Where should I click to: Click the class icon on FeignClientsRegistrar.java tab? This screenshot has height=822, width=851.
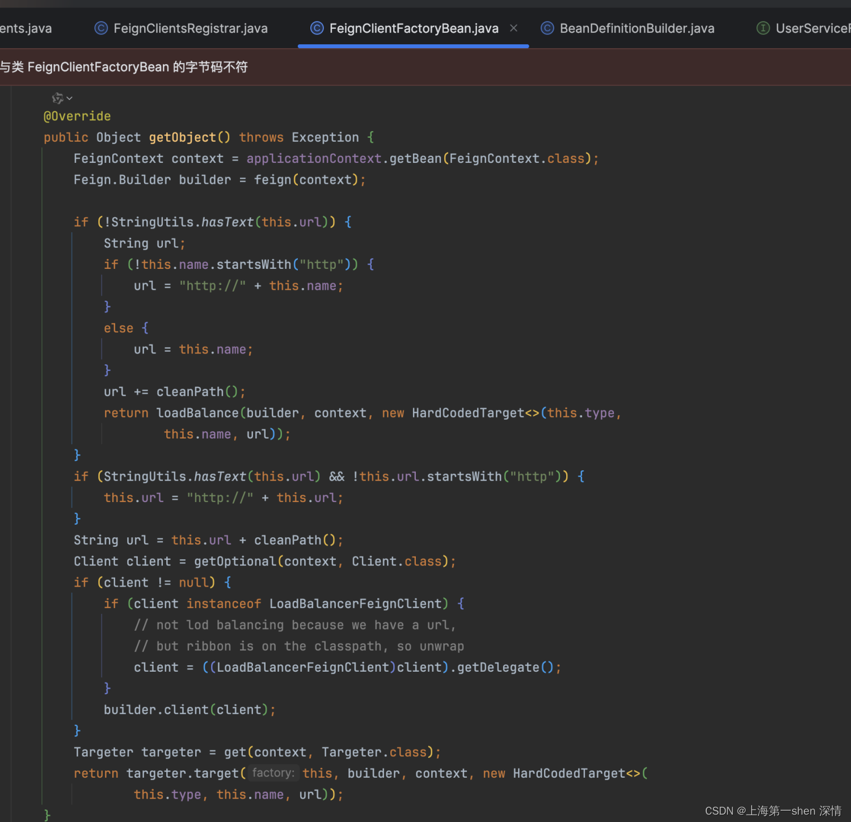click(101, 28)
